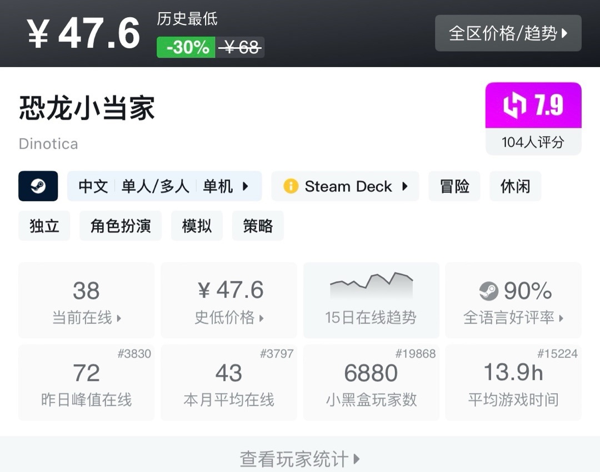Tap the game title 恐龙小当家

coord(87,108)
